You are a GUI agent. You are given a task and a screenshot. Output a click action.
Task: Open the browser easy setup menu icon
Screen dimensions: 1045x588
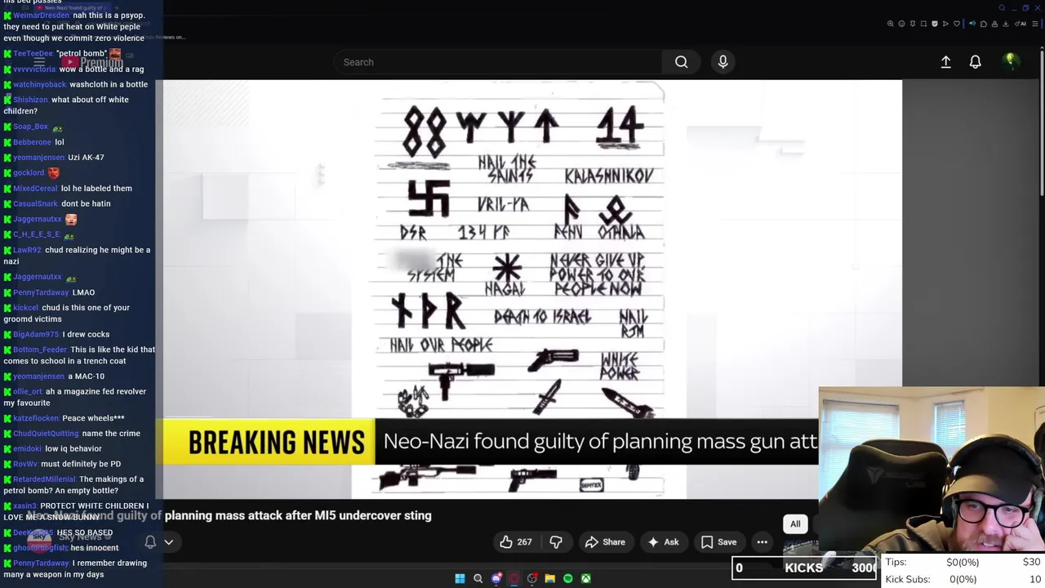coord(1035,24)
